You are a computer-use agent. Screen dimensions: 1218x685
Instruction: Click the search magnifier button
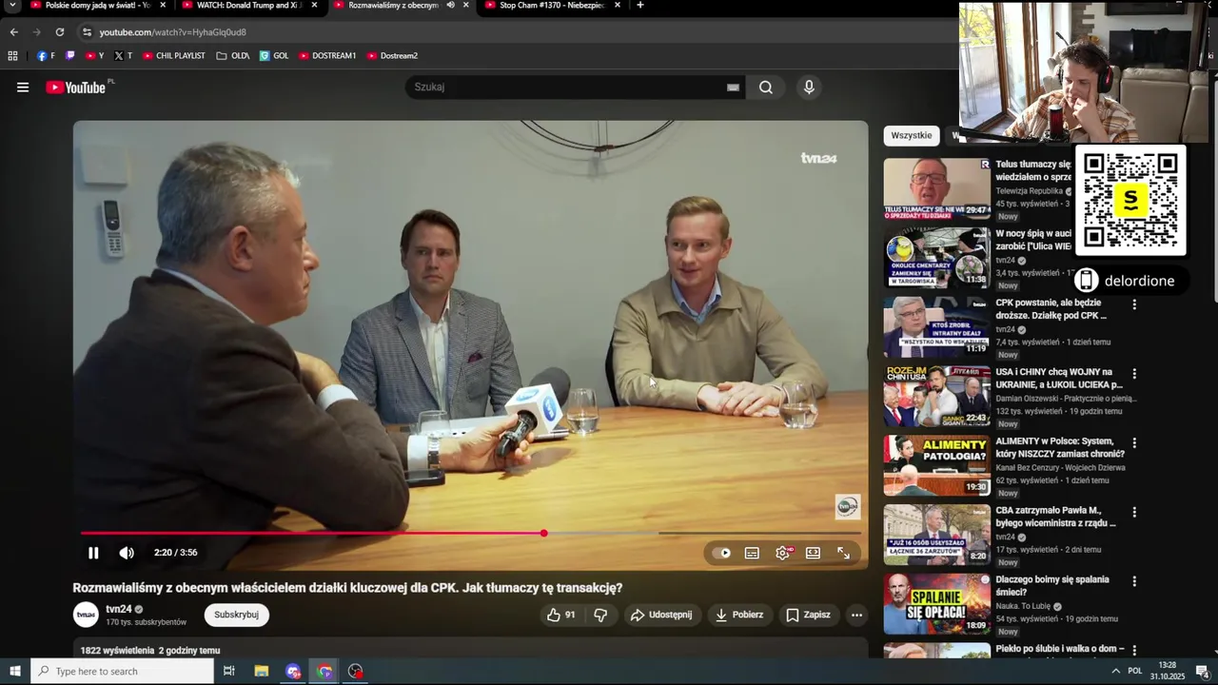click(766, 88)
